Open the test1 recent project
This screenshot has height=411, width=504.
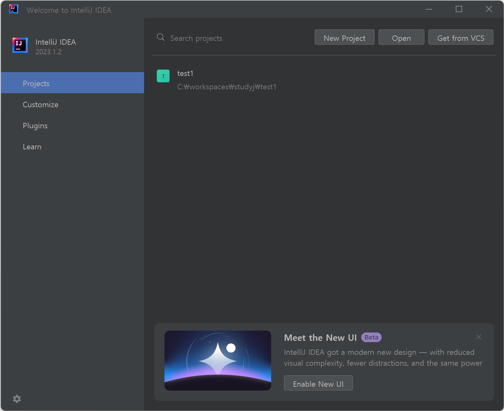324,80
